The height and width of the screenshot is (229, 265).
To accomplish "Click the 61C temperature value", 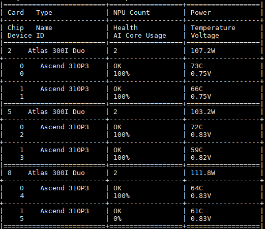I will point(197,211).
